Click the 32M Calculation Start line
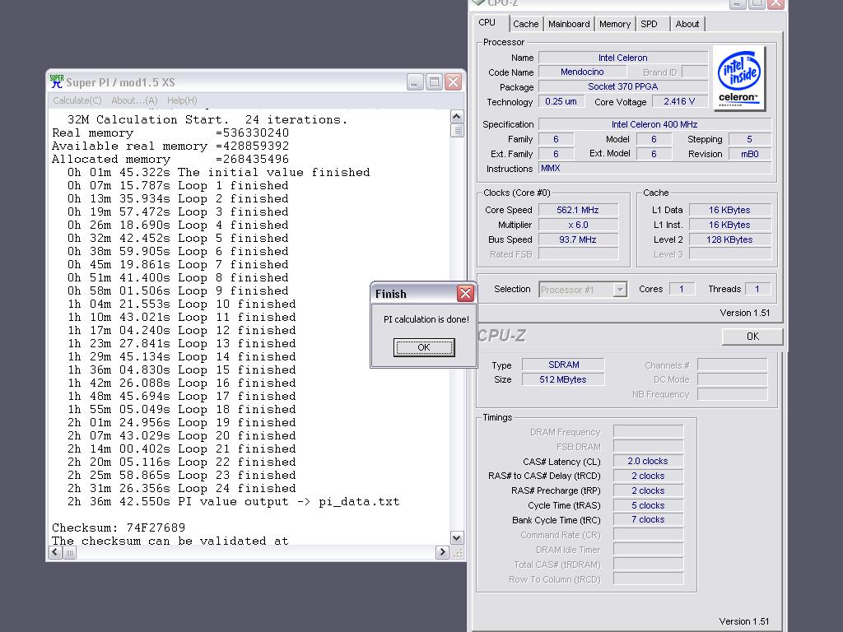 (207, 120)
